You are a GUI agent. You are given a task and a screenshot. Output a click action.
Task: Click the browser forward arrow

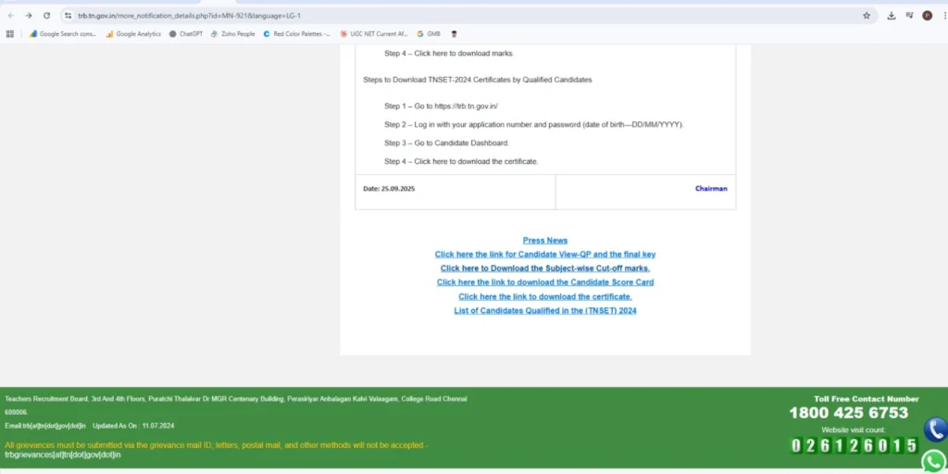(x=29, y=16)
